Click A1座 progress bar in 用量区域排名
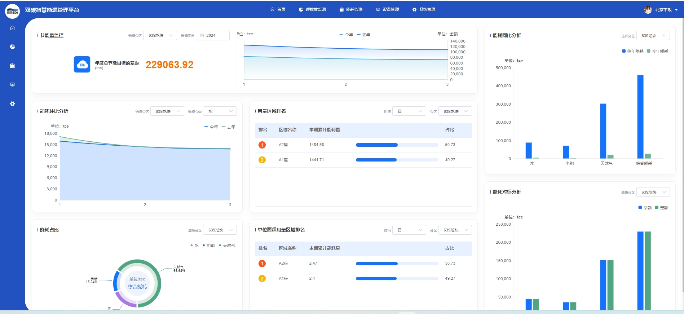Viewport: 684px width, 314px height. point(397,160)
